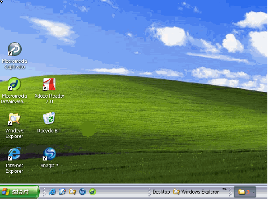Select the Windows Explorer desktop shortcut
Screen dimensions: 269x202
coord(15,126)
